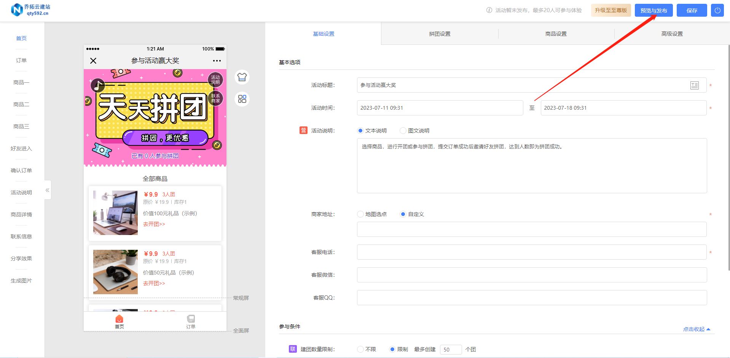Click the 保存 button
Viewport: 730px width, 358px height.
pos(692,10)
